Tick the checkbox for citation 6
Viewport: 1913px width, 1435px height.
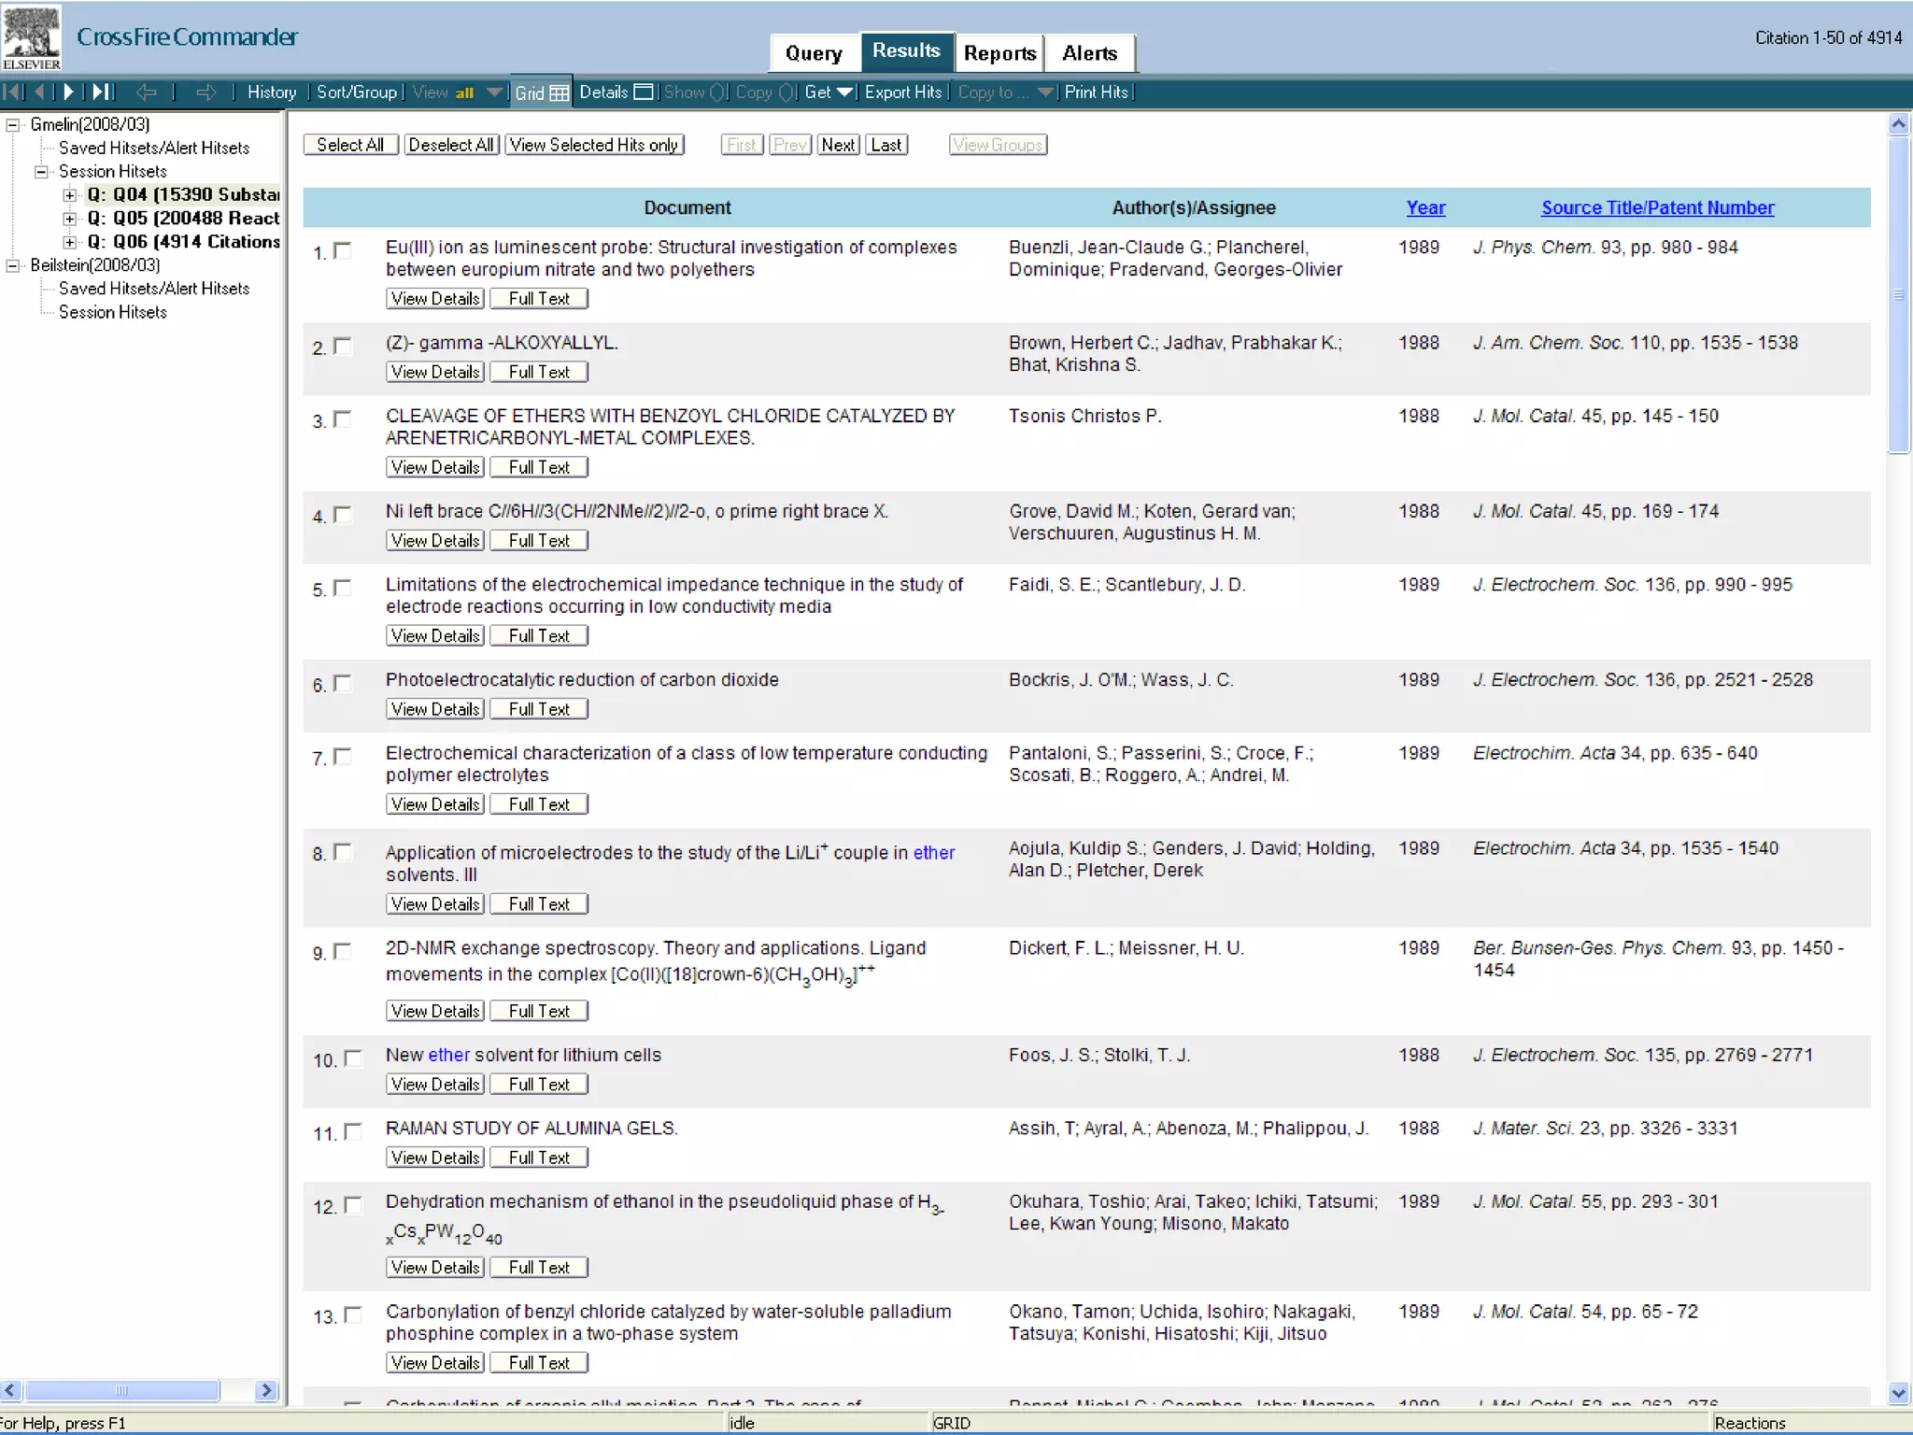[343, 683]
